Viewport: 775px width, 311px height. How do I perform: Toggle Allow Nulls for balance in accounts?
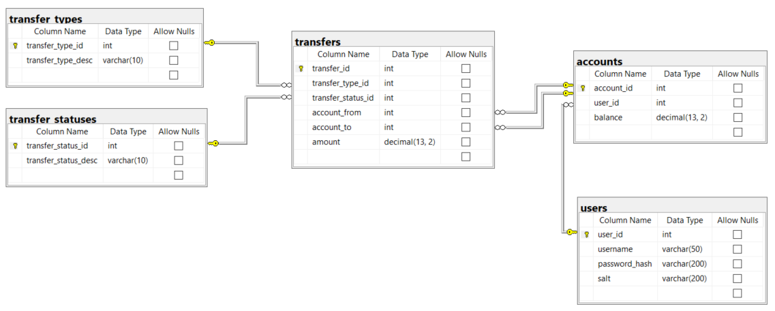coord(738,118)
